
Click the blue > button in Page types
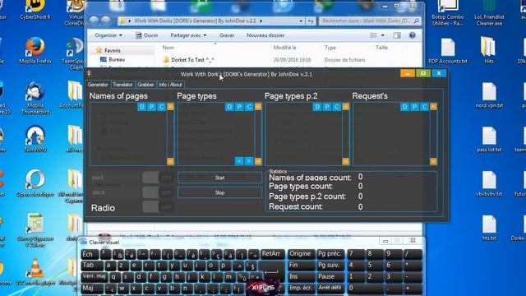[x=248, y=161]
